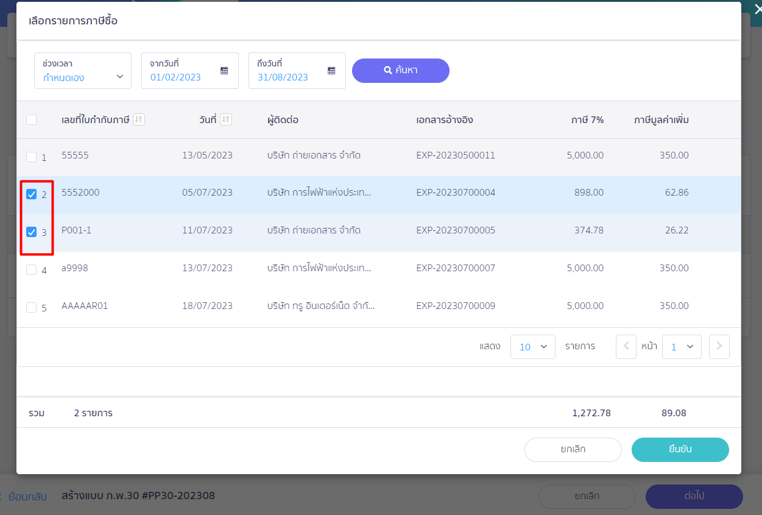Click the magnifier search button ค้นหา
This screenshot has height=515, width=762.
401,70
